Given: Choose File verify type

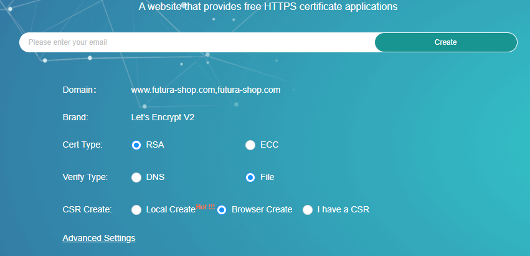Looking at the screenshot, I should [x=250, y=178].
